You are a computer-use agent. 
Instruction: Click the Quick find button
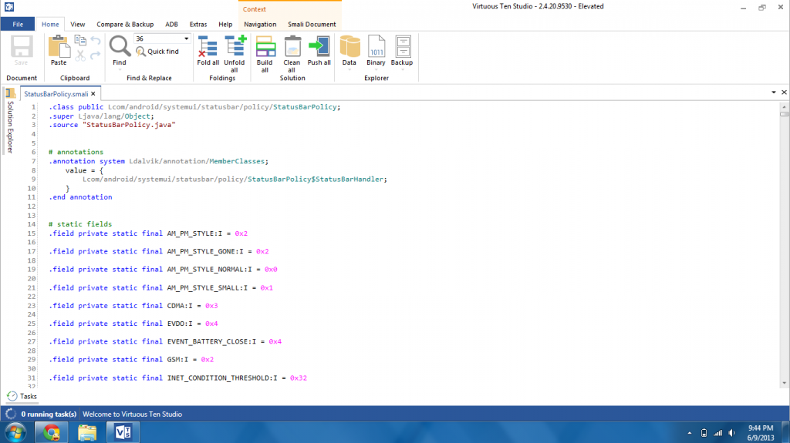(157, 52)
